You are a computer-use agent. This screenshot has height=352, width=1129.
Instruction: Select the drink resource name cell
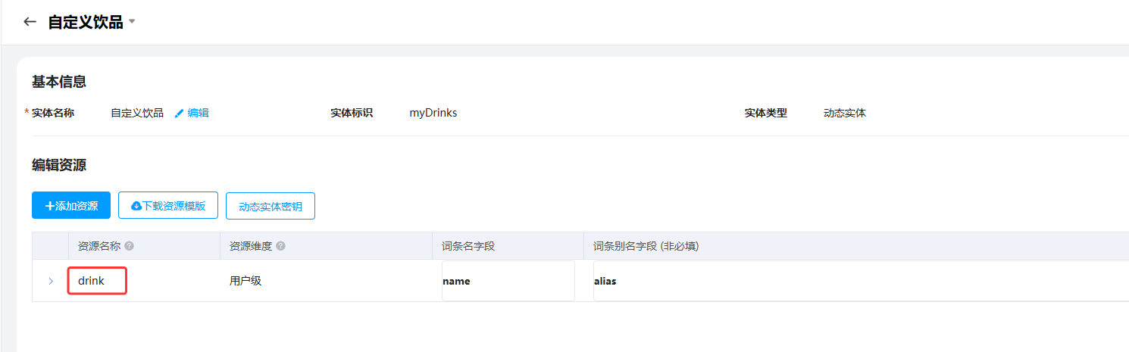click(96, 281)
